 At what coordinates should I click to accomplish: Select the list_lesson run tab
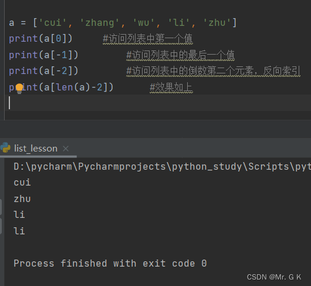36,149
